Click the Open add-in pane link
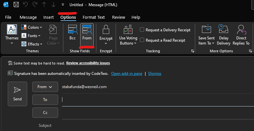This screenshot has height=131, width=254. [x=127, y=74]
